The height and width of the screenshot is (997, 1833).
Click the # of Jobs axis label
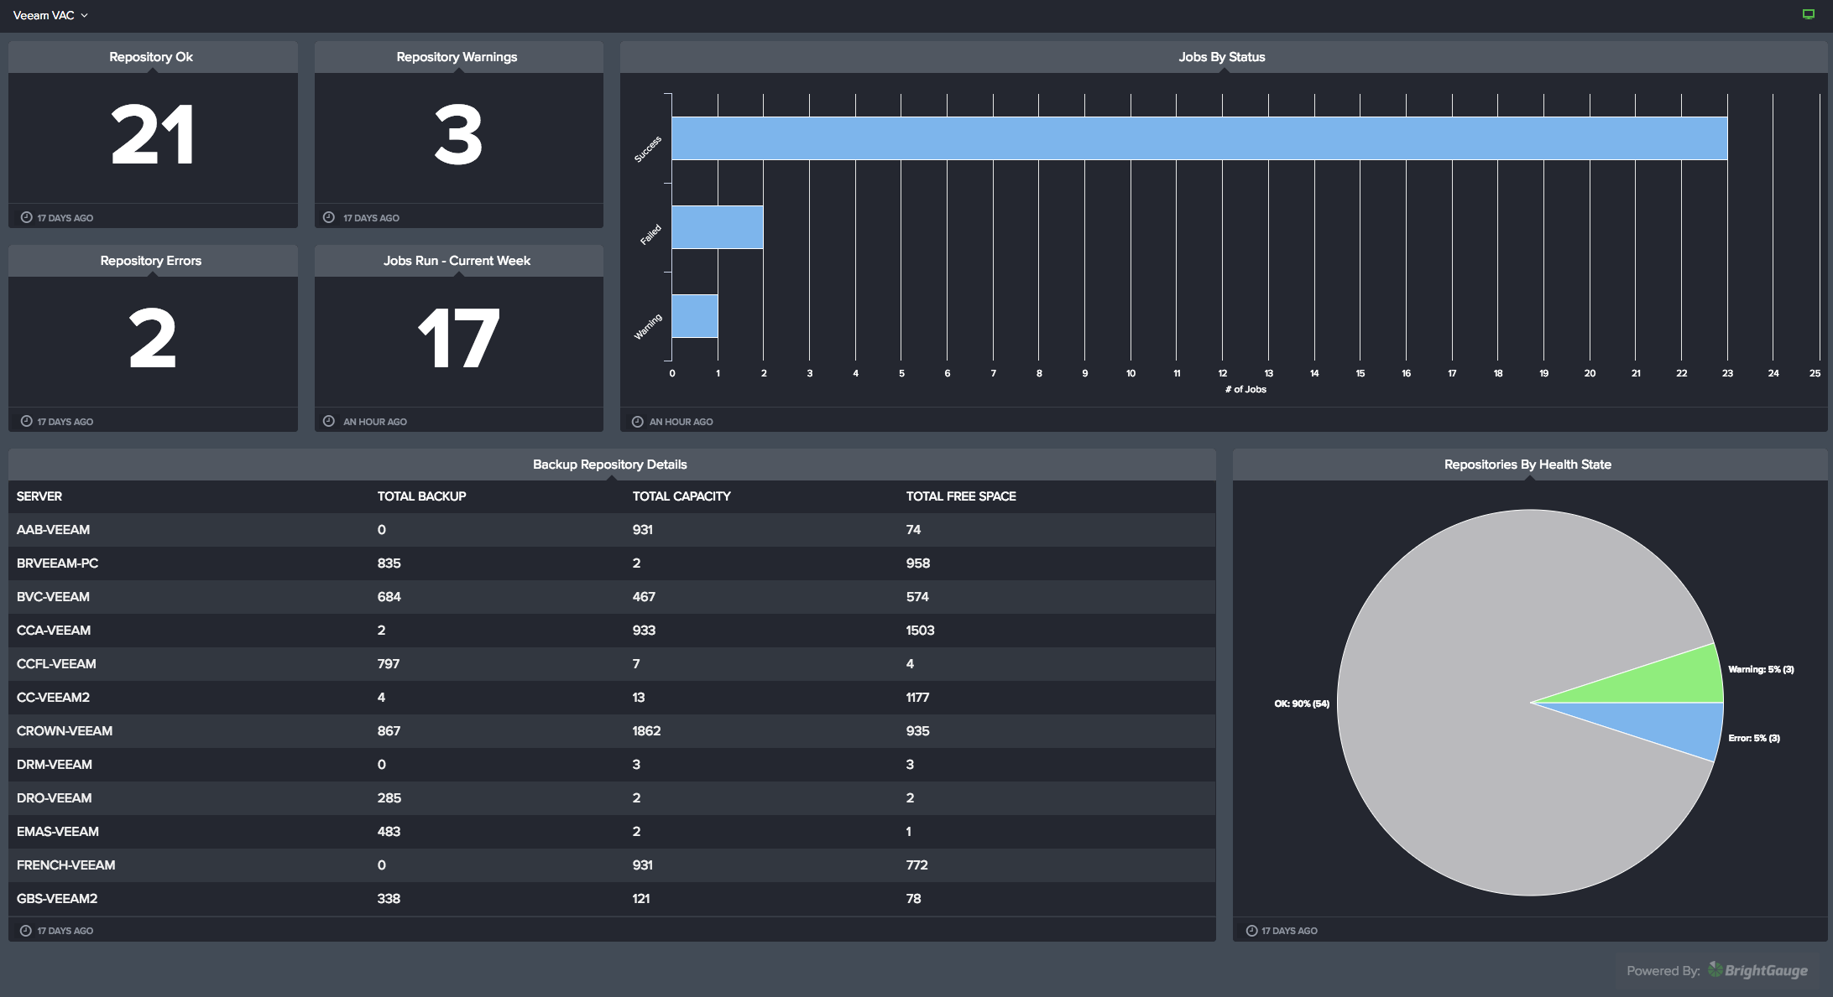coord(1245,389)
